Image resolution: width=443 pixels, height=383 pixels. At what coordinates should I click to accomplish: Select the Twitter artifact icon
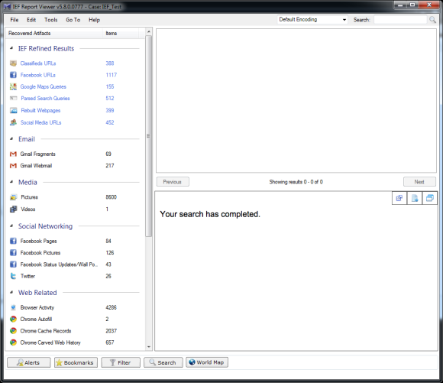pos(13,276)
